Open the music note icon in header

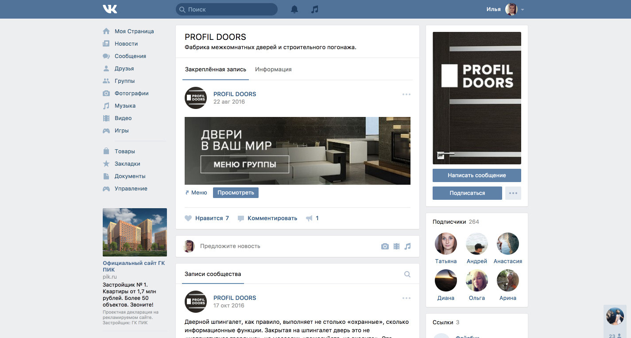pyautogui.click(x=314, y=9)
